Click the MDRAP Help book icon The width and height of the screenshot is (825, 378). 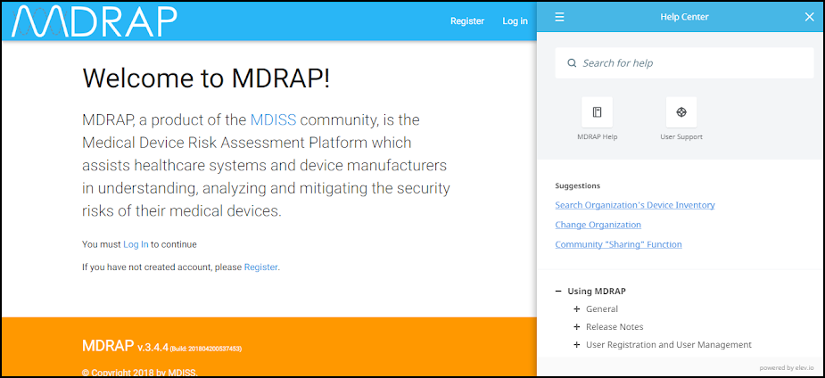(x=597, y=112)
